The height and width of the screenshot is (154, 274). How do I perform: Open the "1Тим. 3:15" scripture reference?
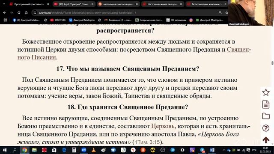tap(147, 142)
